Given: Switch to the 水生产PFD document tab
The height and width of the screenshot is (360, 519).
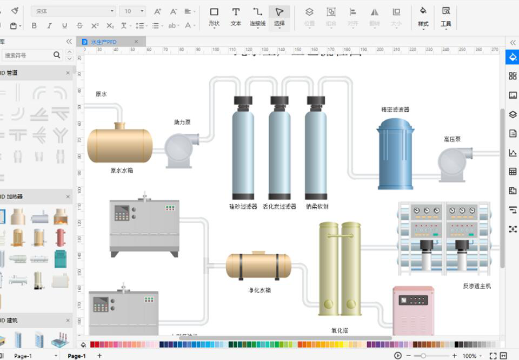Looking at the screenshot, I should pyautogui.click(x=104, y=42).
